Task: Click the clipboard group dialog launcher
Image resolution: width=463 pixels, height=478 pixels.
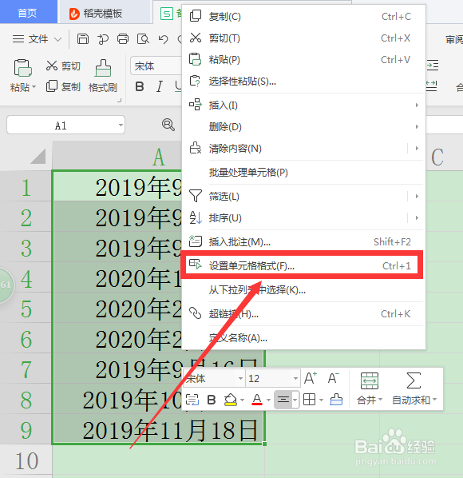Action: pos(119,100)
